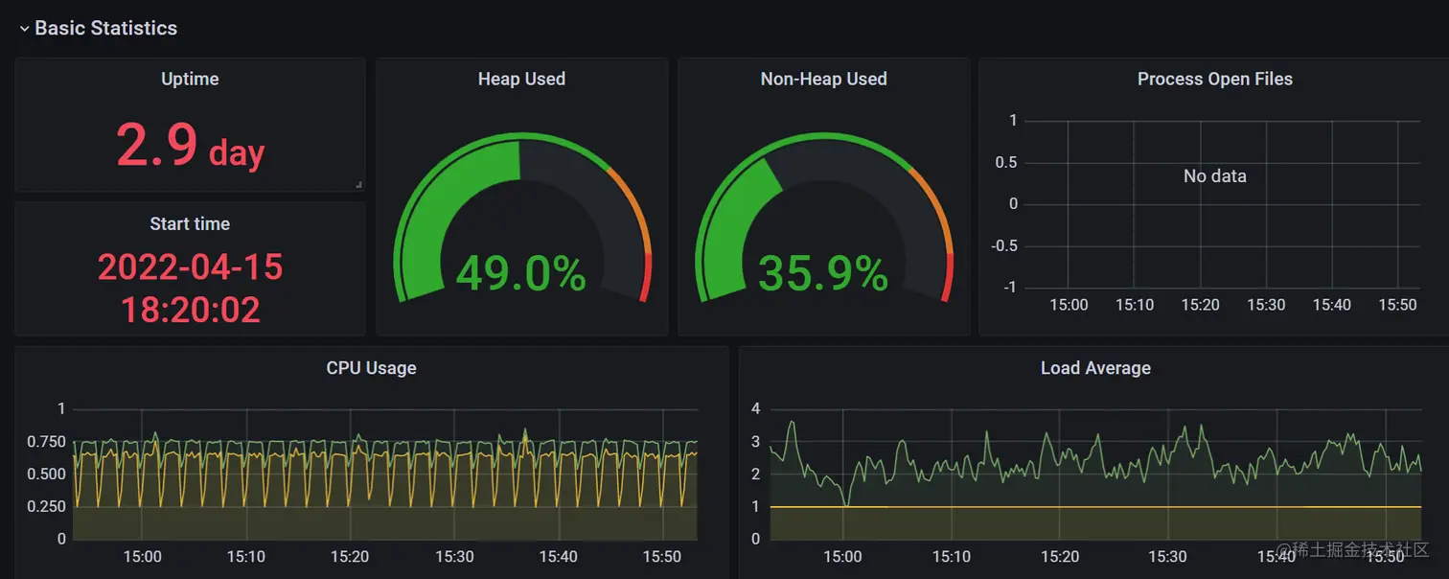1449x579 pixels.
Task: Open the Non-Heap Used panel title
Action: click(823, 79)
